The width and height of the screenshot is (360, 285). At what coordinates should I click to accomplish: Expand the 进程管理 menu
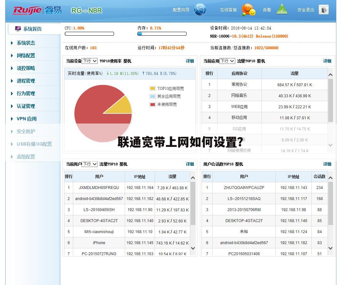click(x=26, y=81)
